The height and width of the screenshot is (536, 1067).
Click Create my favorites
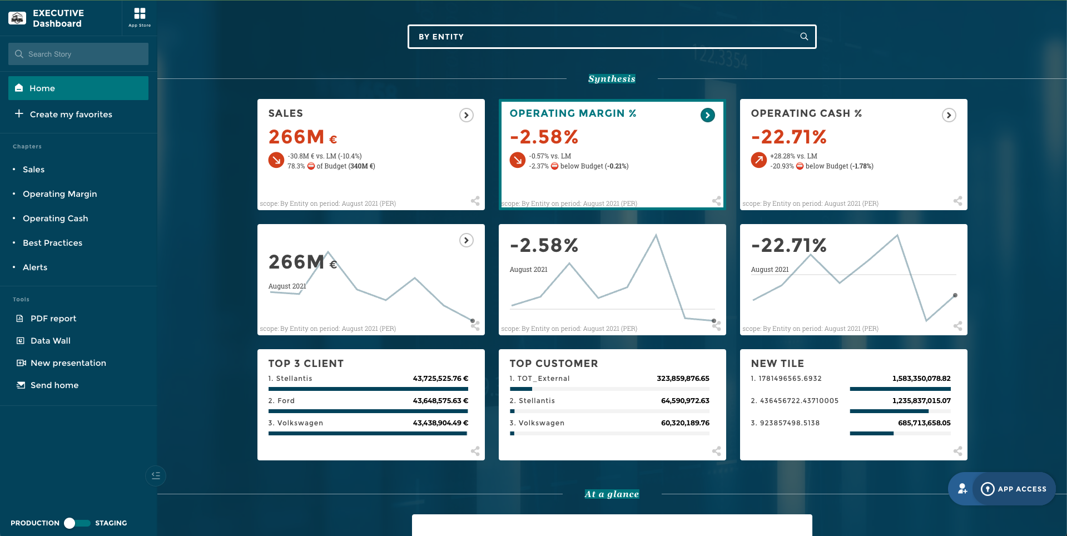[71, 115]
